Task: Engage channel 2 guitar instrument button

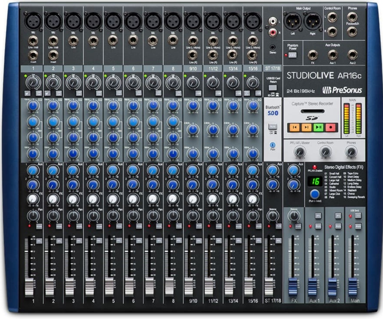Action: point(48,93)
